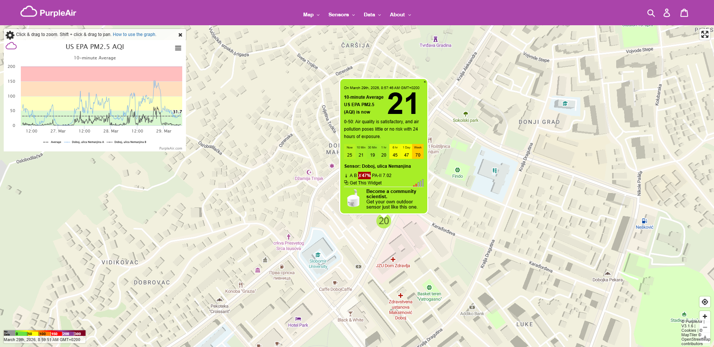Click the sensor marker showing 20
714x347 pixels.
[x=383, y=221]
